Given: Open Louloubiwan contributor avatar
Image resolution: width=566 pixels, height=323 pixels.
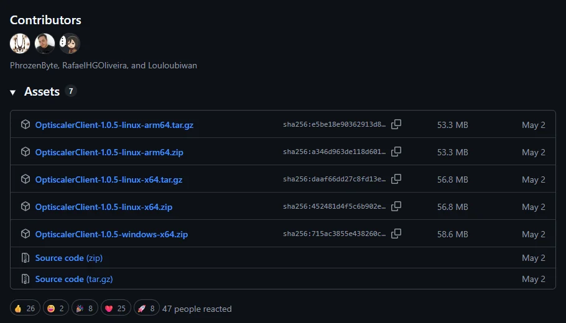Looking at the screenshot, I should [x=70, y=43].
